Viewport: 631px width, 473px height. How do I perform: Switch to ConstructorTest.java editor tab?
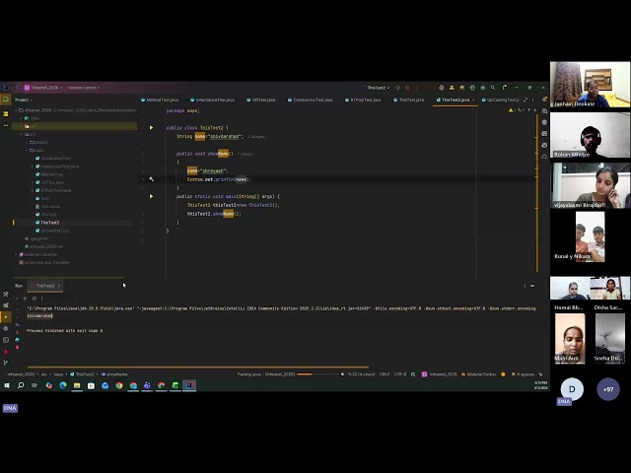coord(310,100)
